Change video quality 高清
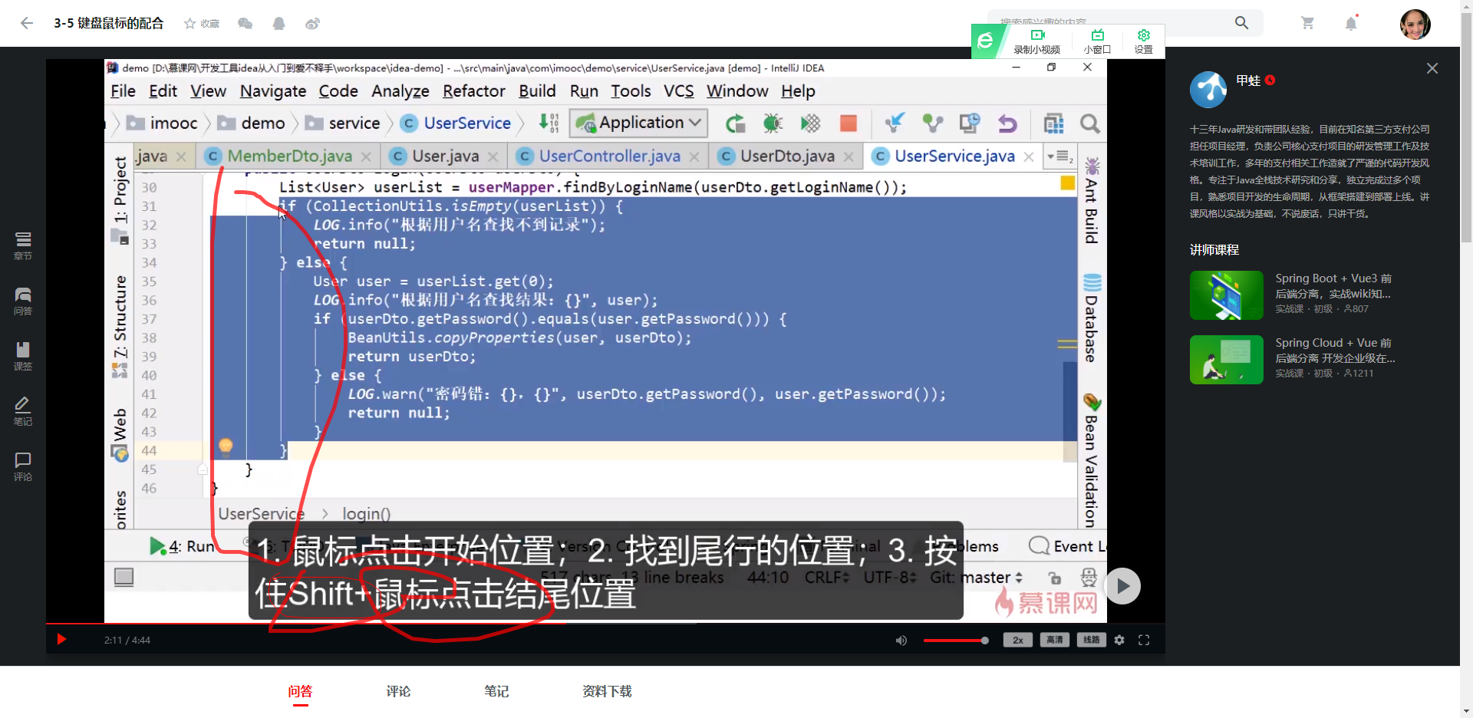The height and width of the screenshot is (718, 1473). pyautogui.click(x=1055, y=640)
